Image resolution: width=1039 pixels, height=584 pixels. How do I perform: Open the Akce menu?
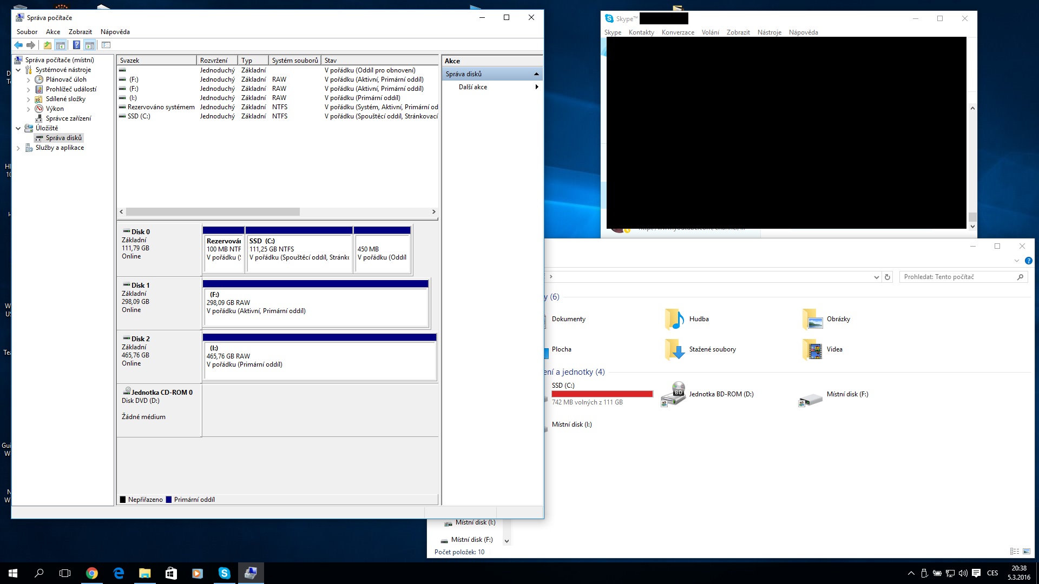tap(52, 32)
